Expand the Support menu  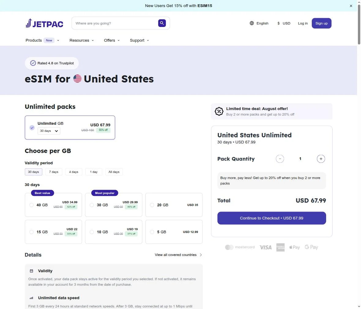tap(139, 40)
